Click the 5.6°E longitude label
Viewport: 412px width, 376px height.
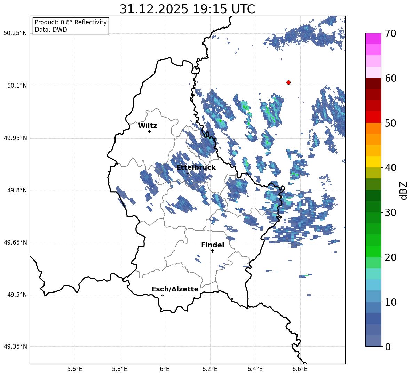coord(74,369)
